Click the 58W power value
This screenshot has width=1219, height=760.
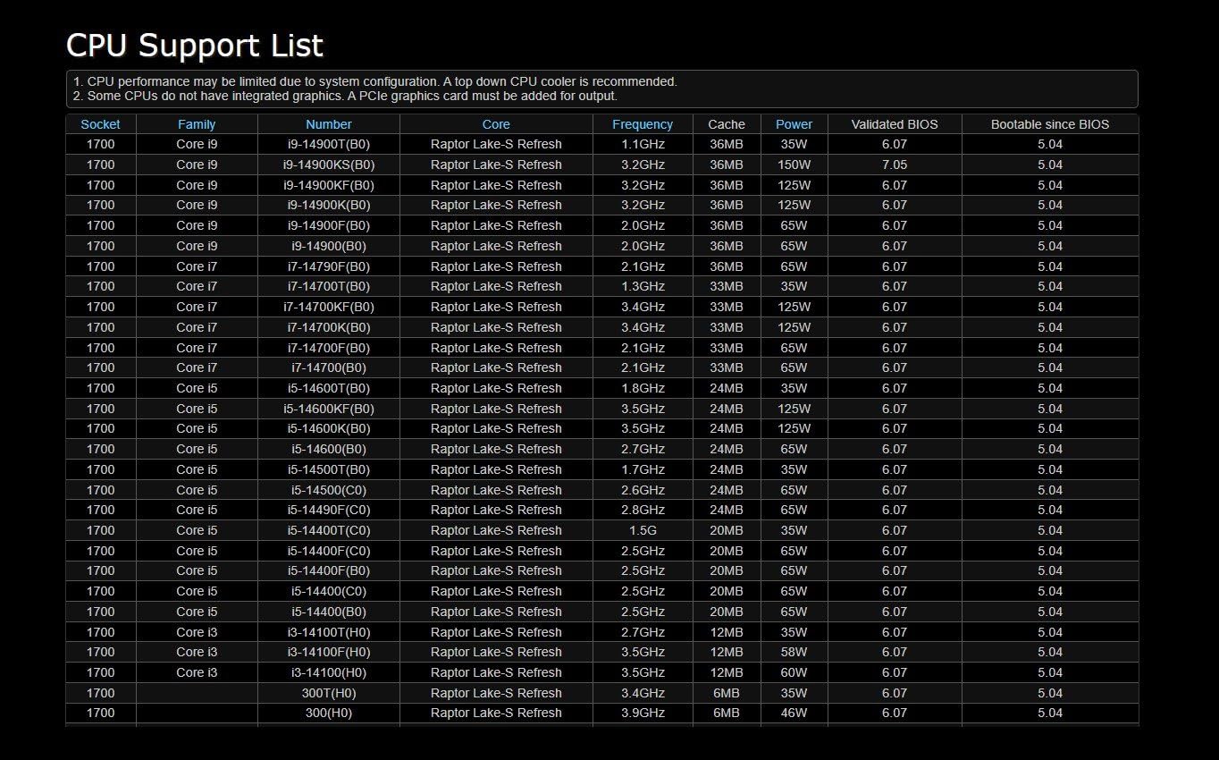click(794, 652)
